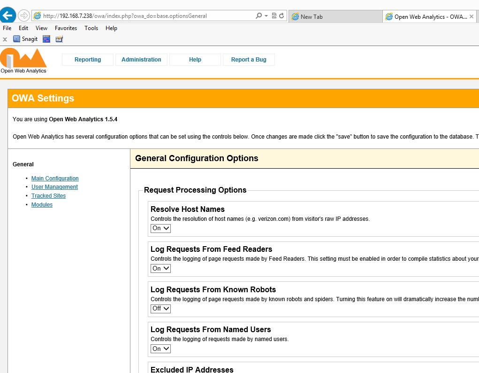Screen dimensions: 479x373
Task: Open the Tools menu
Action: [x=91, y=28]
